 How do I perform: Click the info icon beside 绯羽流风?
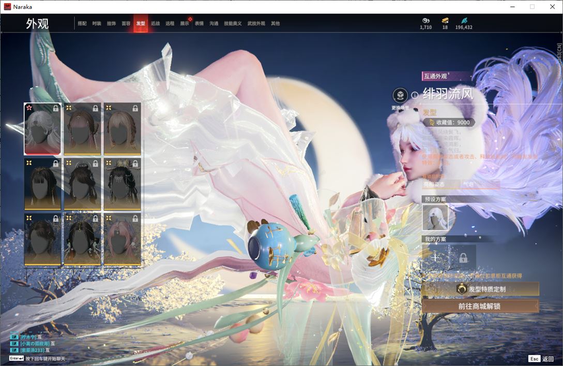pos(415,95)
